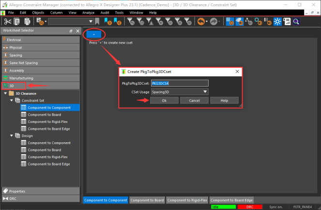The height and width of the screenshot is (210, 321).
Task: Go to the next bookmark icon
Action: 108,21
